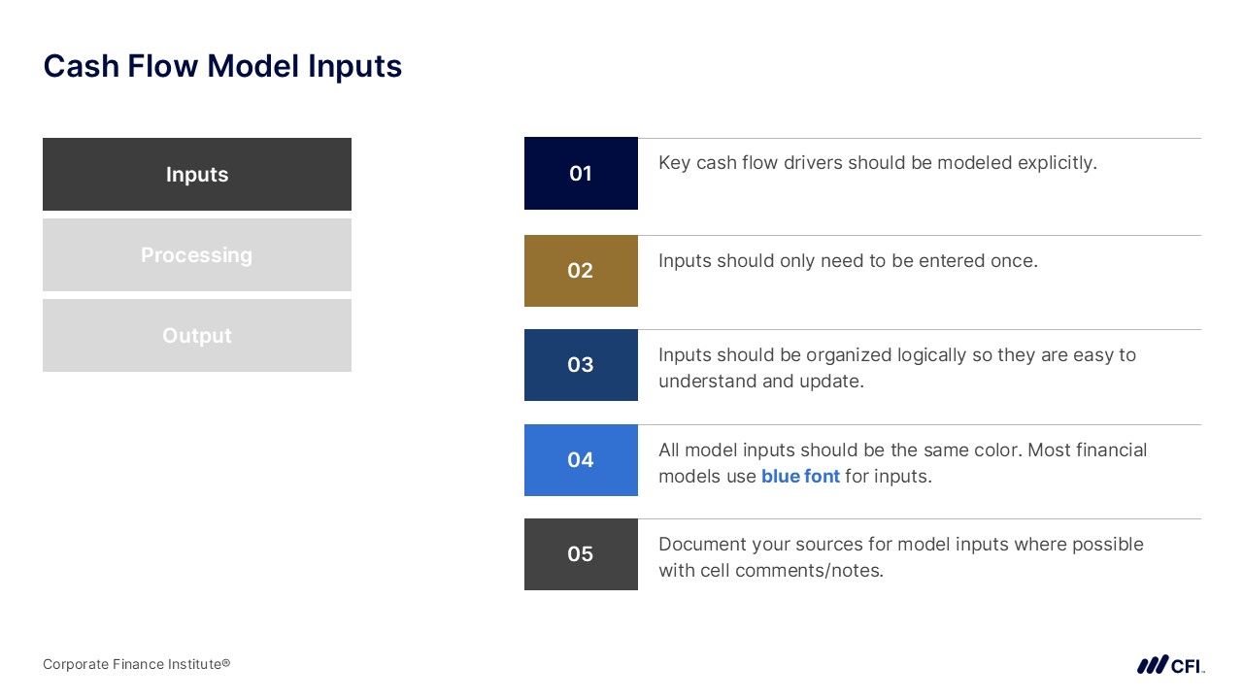The width and height of the screenshot is (1243, 699).
Task: Click the CFI logo lettering
Action: (1187, 666)
